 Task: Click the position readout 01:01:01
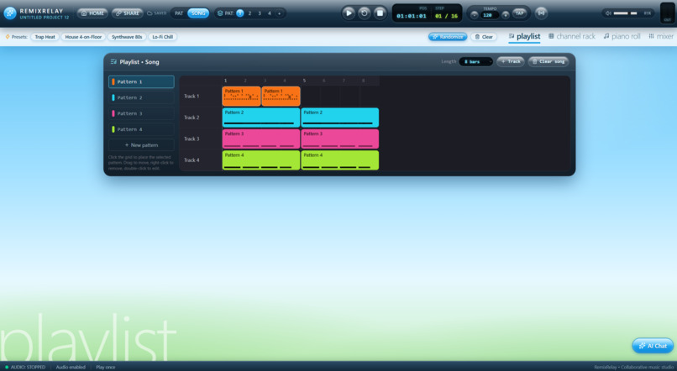tap(412, 16)
